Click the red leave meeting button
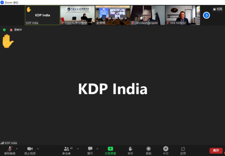This screenshot has height=156, width=225. [216, 150]
